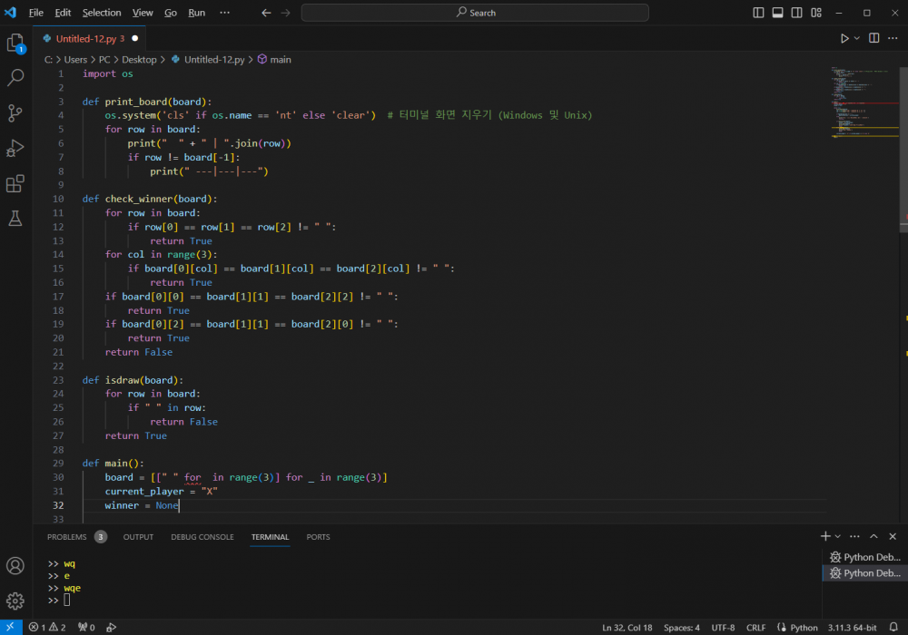
Task: Open the Source Control view
Action: point(15,112)
